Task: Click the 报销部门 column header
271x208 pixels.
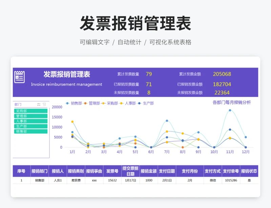Action: pos(40,171)
